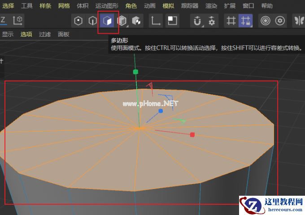Enable axis mode
This screenshot has width=305, height=215.
(156, 21)
